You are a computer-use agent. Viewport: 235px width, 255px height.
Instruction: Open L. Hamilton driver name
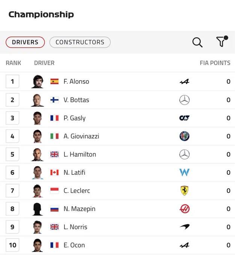[80, 154]
